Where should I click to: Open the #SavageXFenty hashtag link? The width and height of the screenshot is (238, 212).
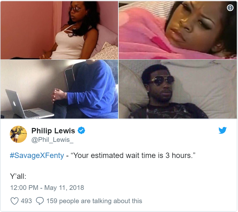pos(37,155)
